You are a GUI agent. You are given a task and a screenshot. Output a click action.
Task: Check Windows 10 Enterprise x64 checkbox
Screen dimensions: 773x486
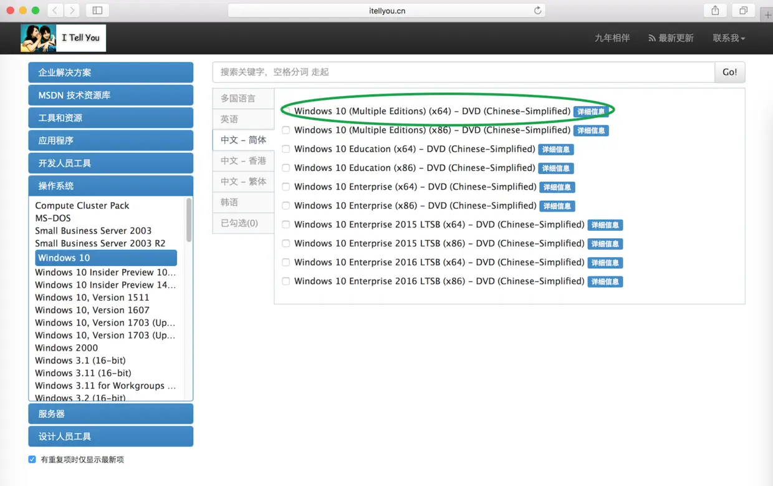(x=286, y=187)
